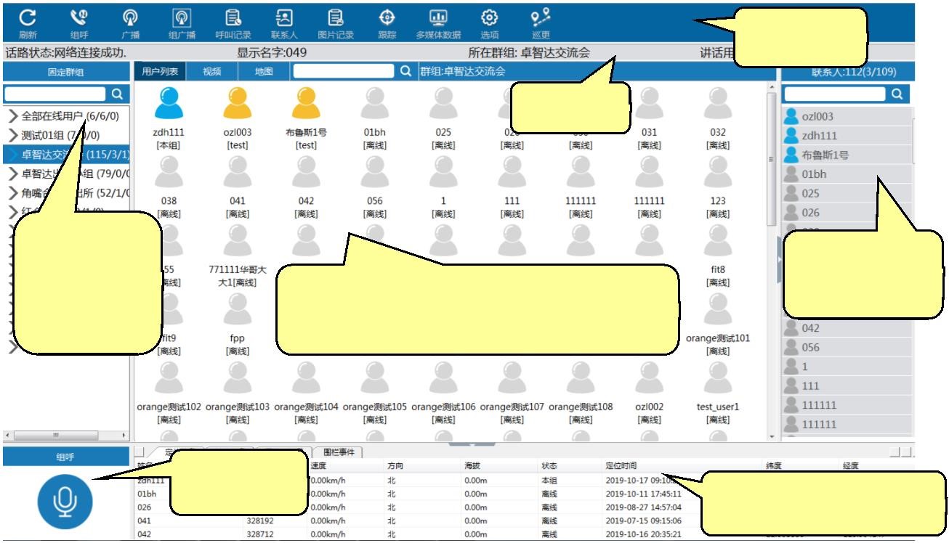Activate the 跟踪 tracking tool
This screenshot has height=543, width=949.
(387, 18)
